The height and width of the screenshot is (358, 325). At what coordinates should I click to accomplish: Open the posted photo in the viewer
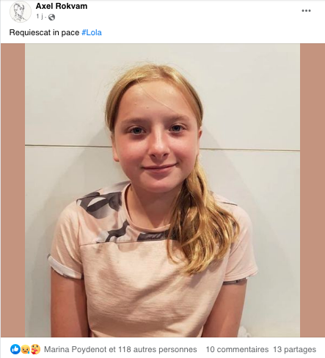pyautogui.click(x=162, y=190)
